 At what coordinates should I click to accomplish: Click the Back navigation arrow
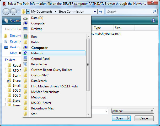pyautogui.click(x=6, y=12)
